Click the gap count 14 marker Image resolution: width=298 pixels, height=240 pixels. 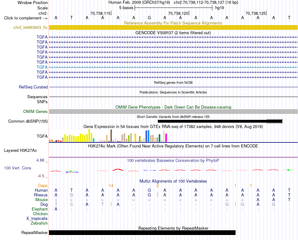pyautogui.click(x=111, y=186)
